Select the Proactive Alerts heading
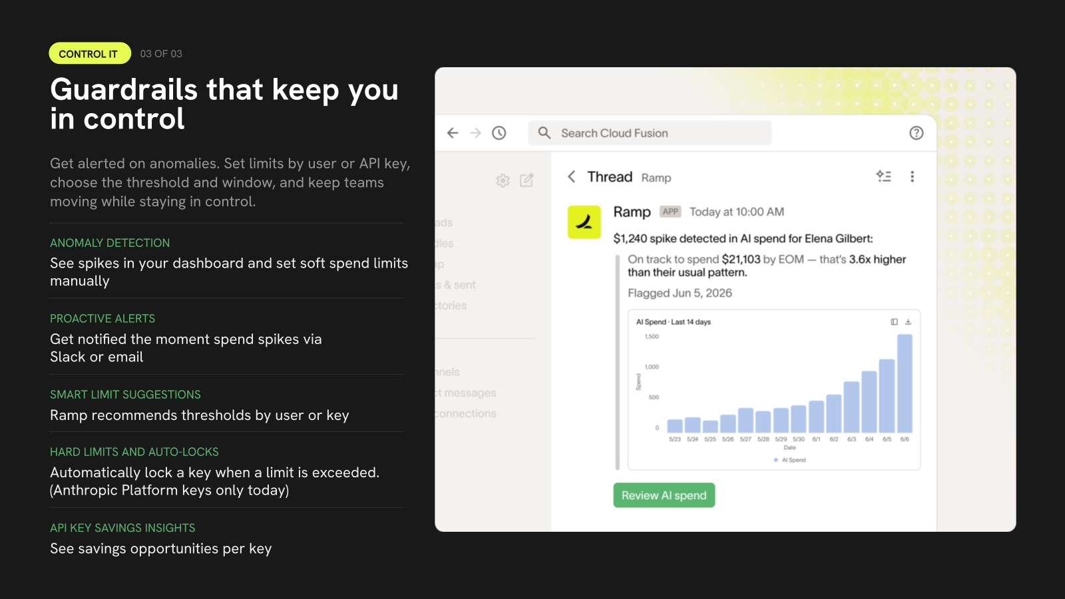 (103, 319)
